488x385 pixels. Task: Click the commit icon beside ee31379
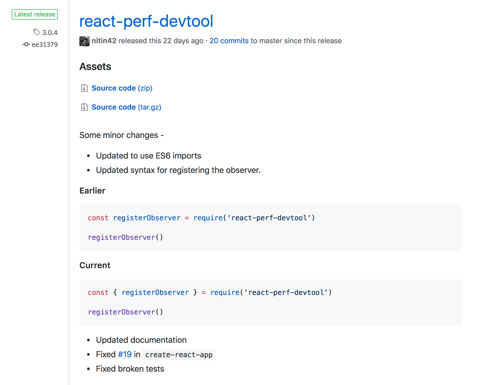click(26, 44)
